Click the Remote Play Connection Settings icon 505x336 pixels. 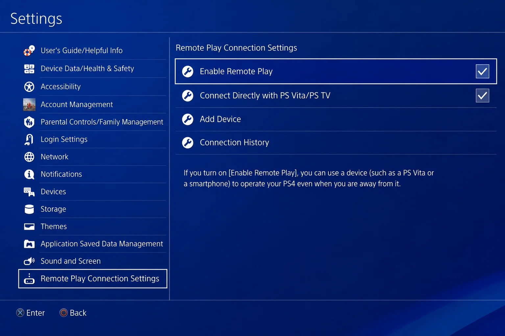click(x=29, y=279)
